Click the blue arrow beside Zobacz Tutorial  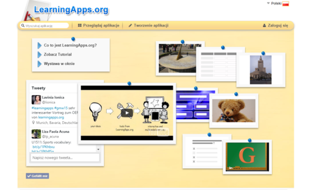coord(39,54)
